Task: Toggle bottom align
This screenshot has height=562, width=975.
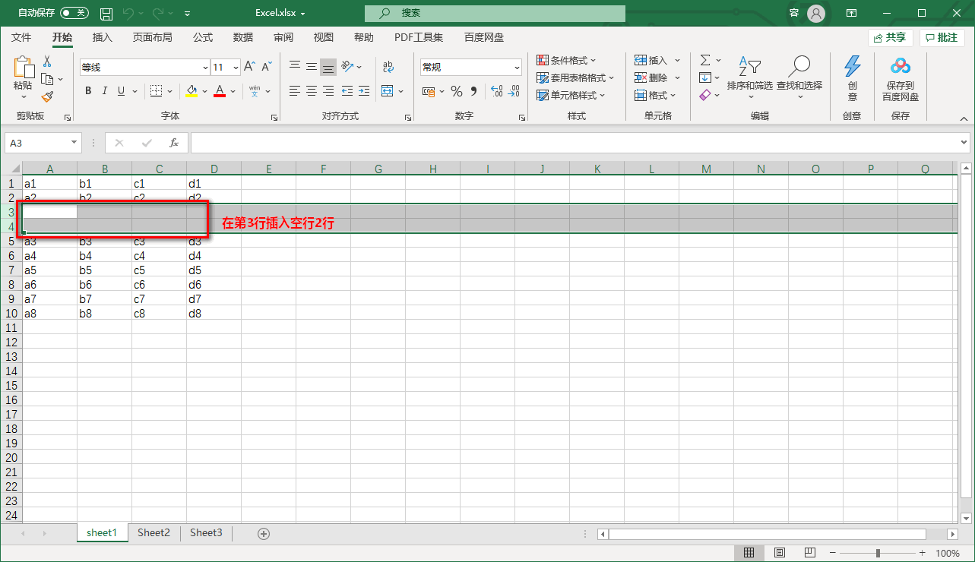Action: point(328,67)
